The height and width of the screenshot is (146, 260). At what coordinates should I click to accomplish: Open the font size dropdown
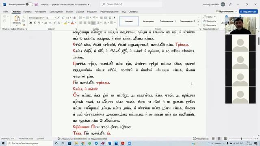tap(55, 18)
